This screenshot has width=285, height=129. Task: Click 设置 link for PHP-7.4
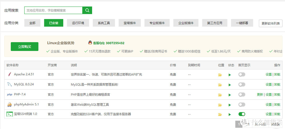pyautogui.click(x=269, y=94)
